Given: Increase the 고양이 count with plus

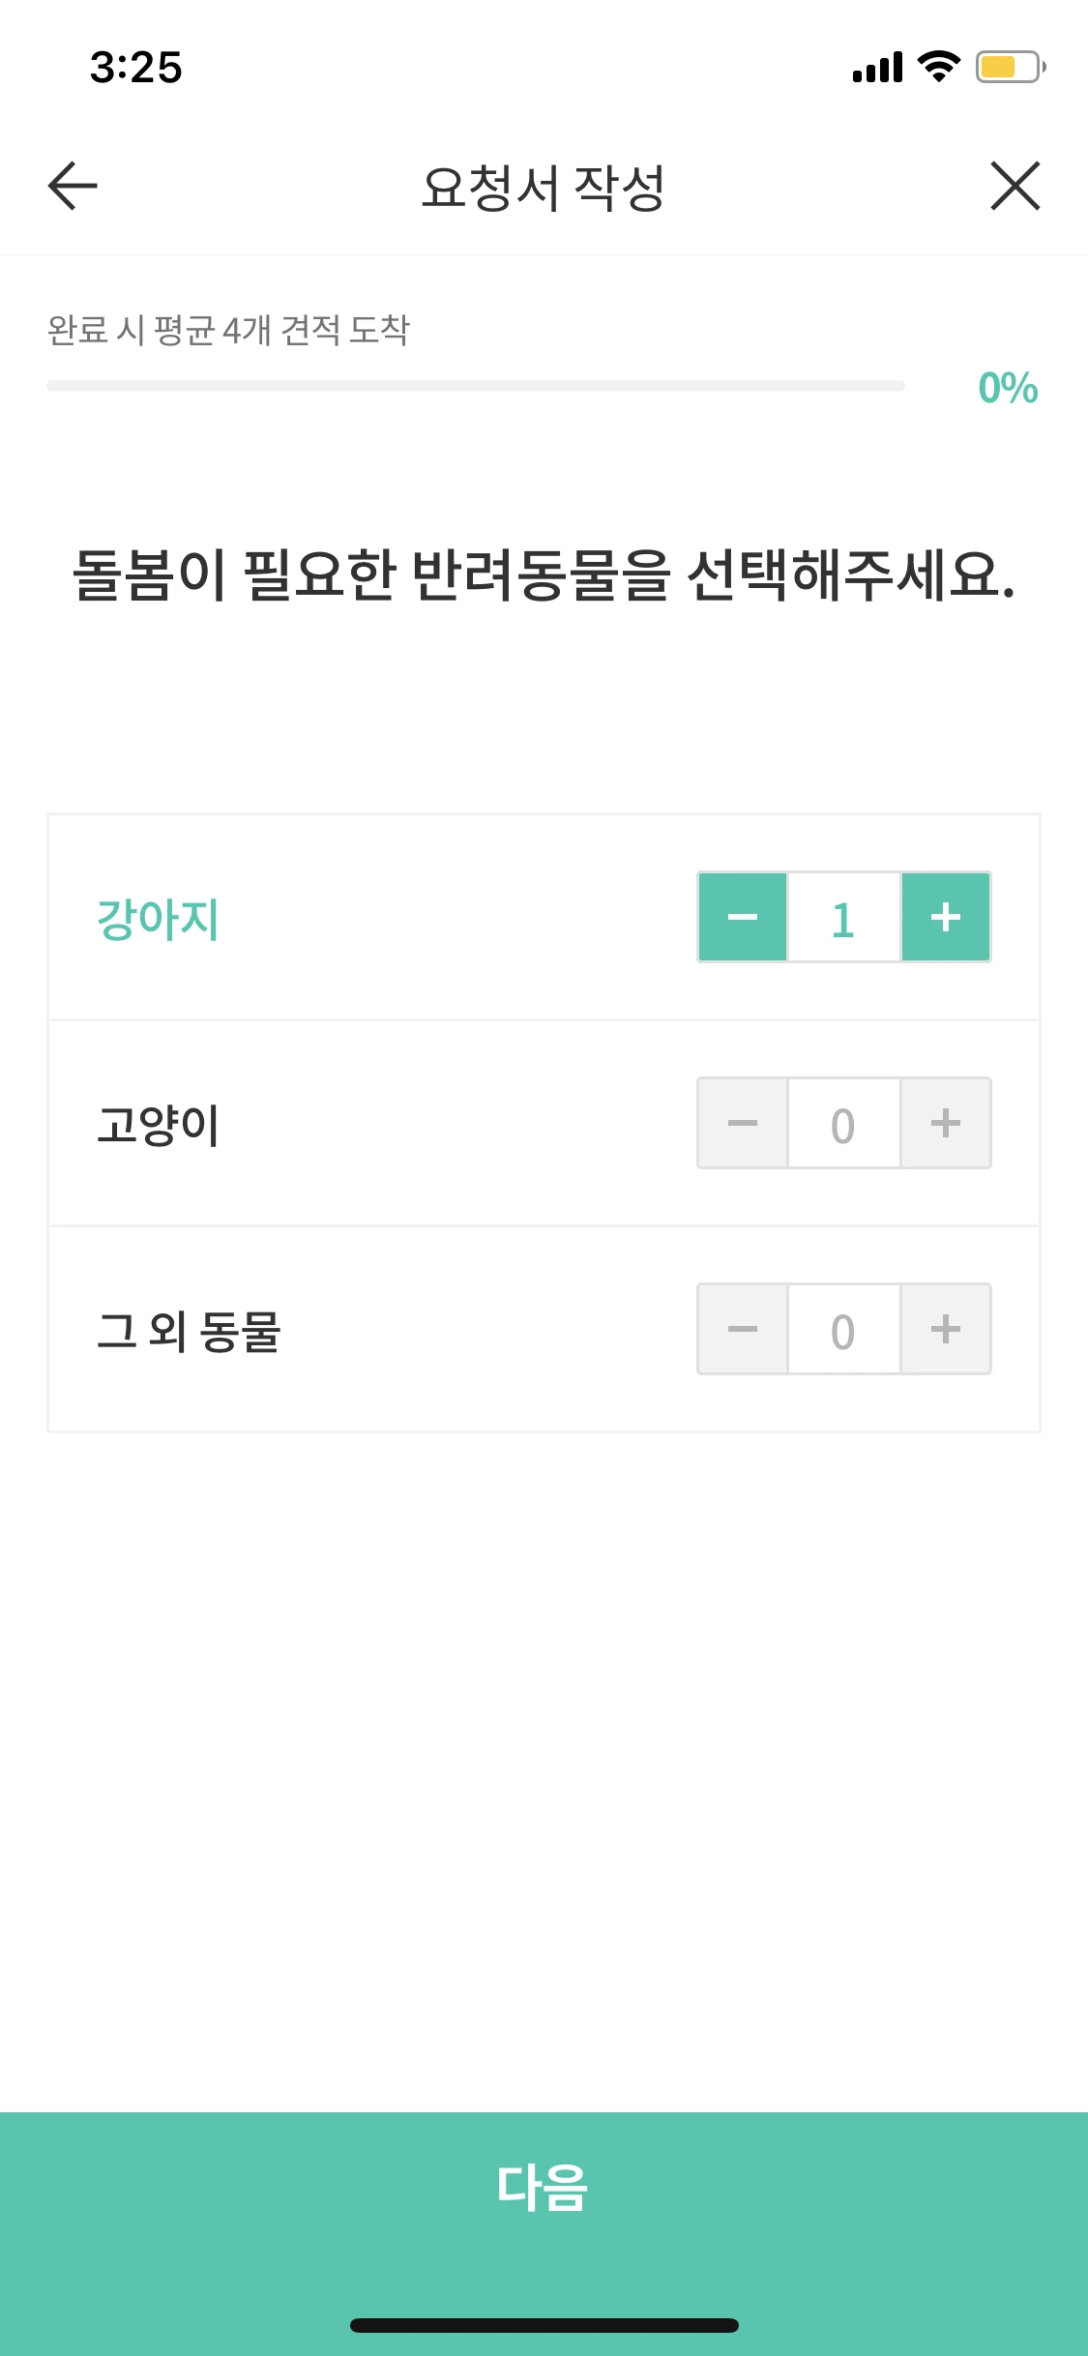Looking at the screenshot, I should tap(945, 1122).
